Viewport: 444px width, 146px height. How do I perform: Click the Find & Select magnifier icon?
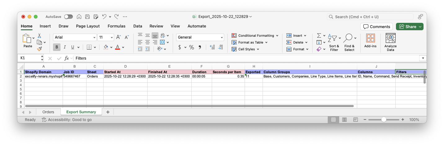point(348,38)
